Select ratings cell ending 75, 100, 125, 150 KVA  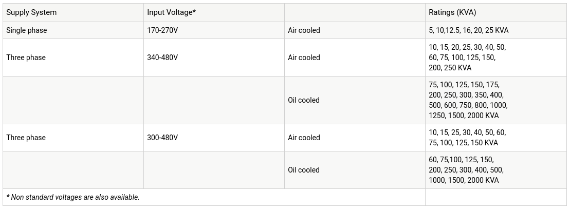pyautogui.click(x=467, y=138)
